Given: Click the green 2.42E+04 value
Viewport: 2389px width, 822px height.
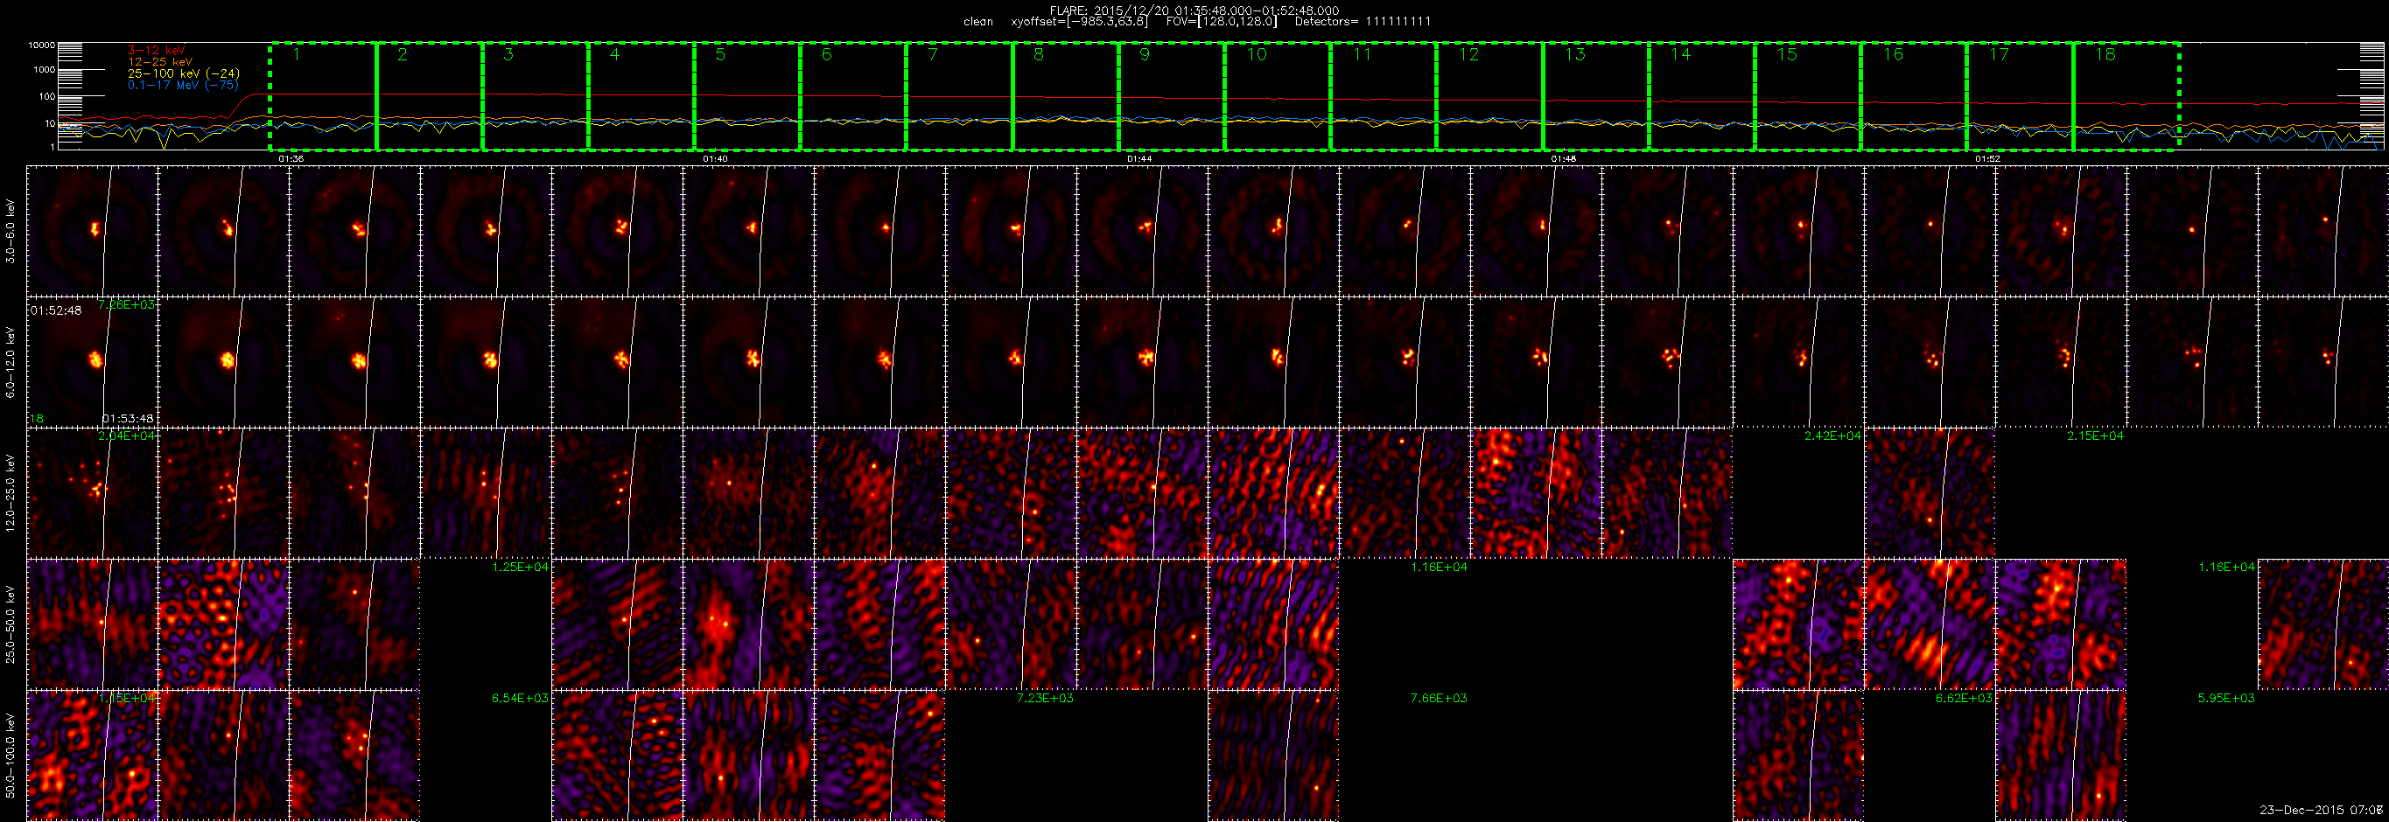Looking at the screenshot, I should tap(1832, 435).
